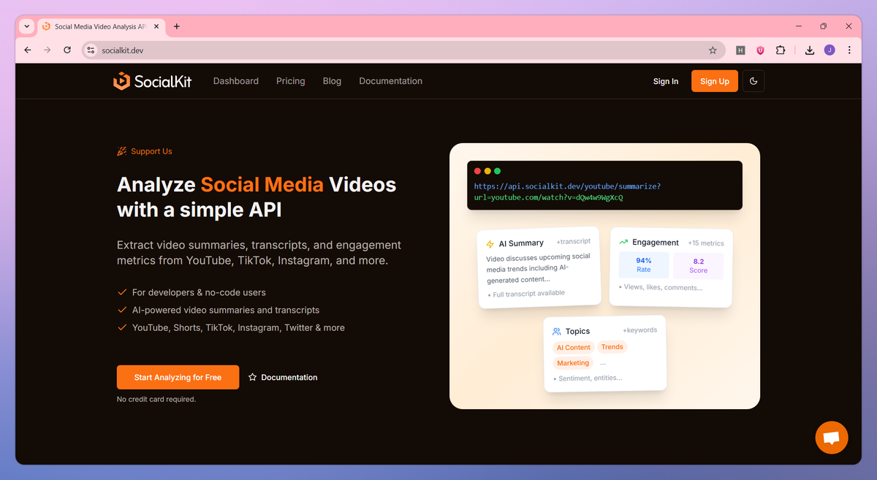Open the Pricing page

pos(291,81)
